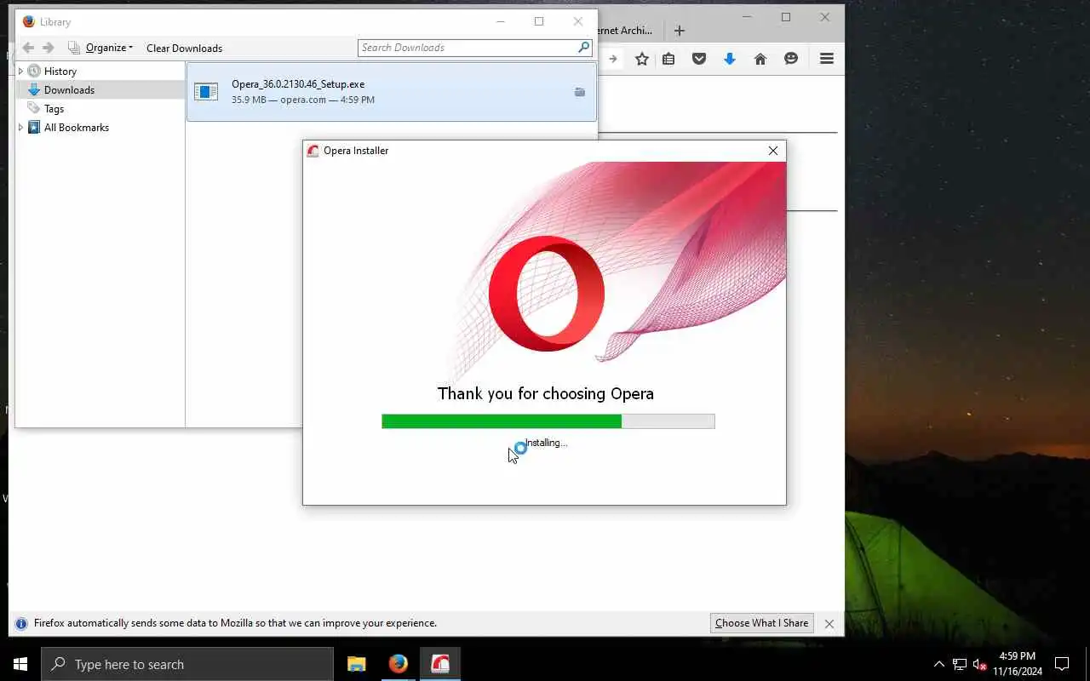Clear Downloads in Library

(x=184, y=48)
